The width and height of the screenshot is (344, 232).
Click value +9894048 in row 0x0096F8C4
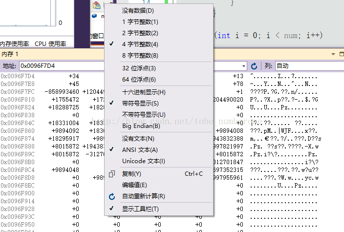65,170
